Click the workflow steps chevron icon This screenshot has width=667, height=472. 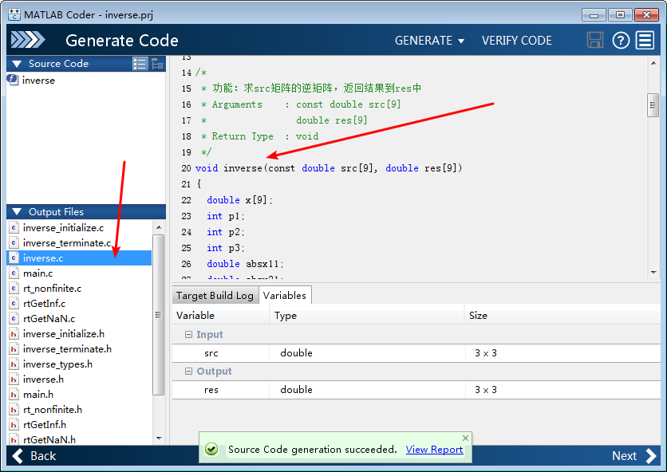pyautogui.click(x=28, y=40)
